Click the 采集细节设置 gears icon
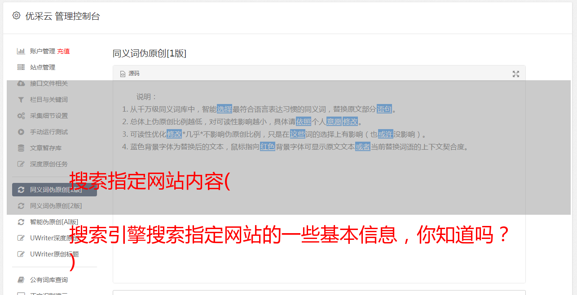The width and height of the screenshot is (577, 295). pos(21,116)
